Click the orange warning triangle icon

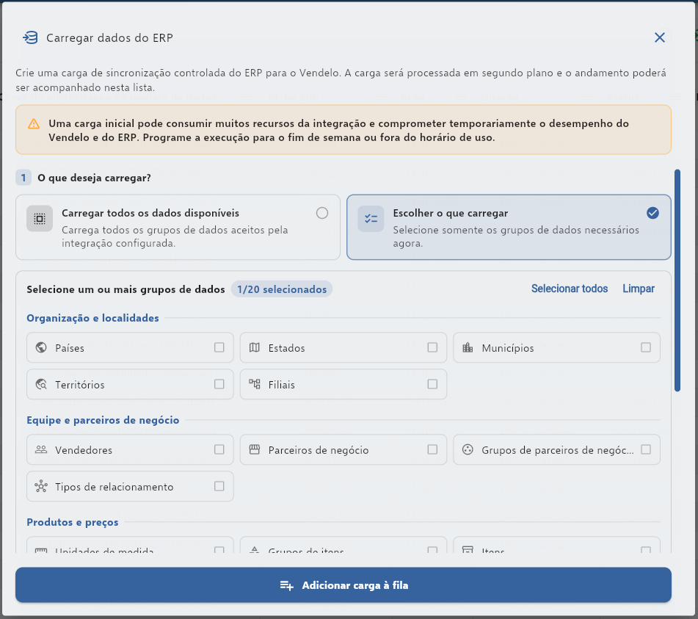(x=34, y=124)
